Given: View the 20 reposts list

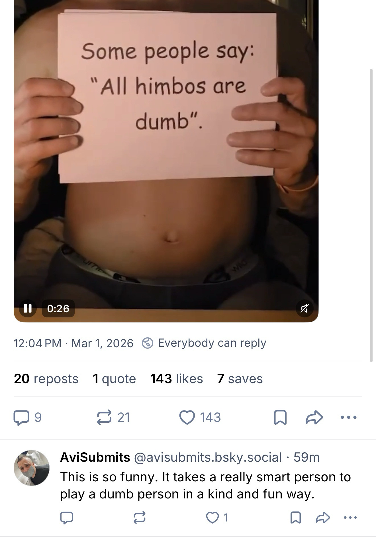Looking at the screenshot, I should [x=46, y=379].
